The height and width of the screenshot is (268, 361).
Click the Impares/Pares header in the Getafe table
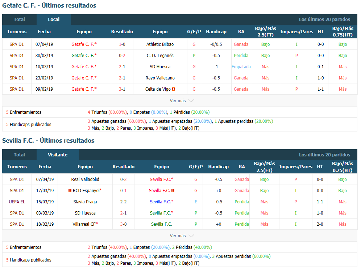[296, 32]
